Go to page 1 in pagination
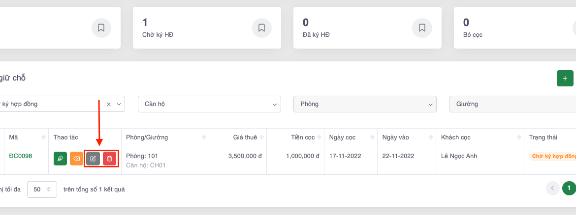Image resolution: width=576 pixels, height=215 pixels. coord(569,188)
